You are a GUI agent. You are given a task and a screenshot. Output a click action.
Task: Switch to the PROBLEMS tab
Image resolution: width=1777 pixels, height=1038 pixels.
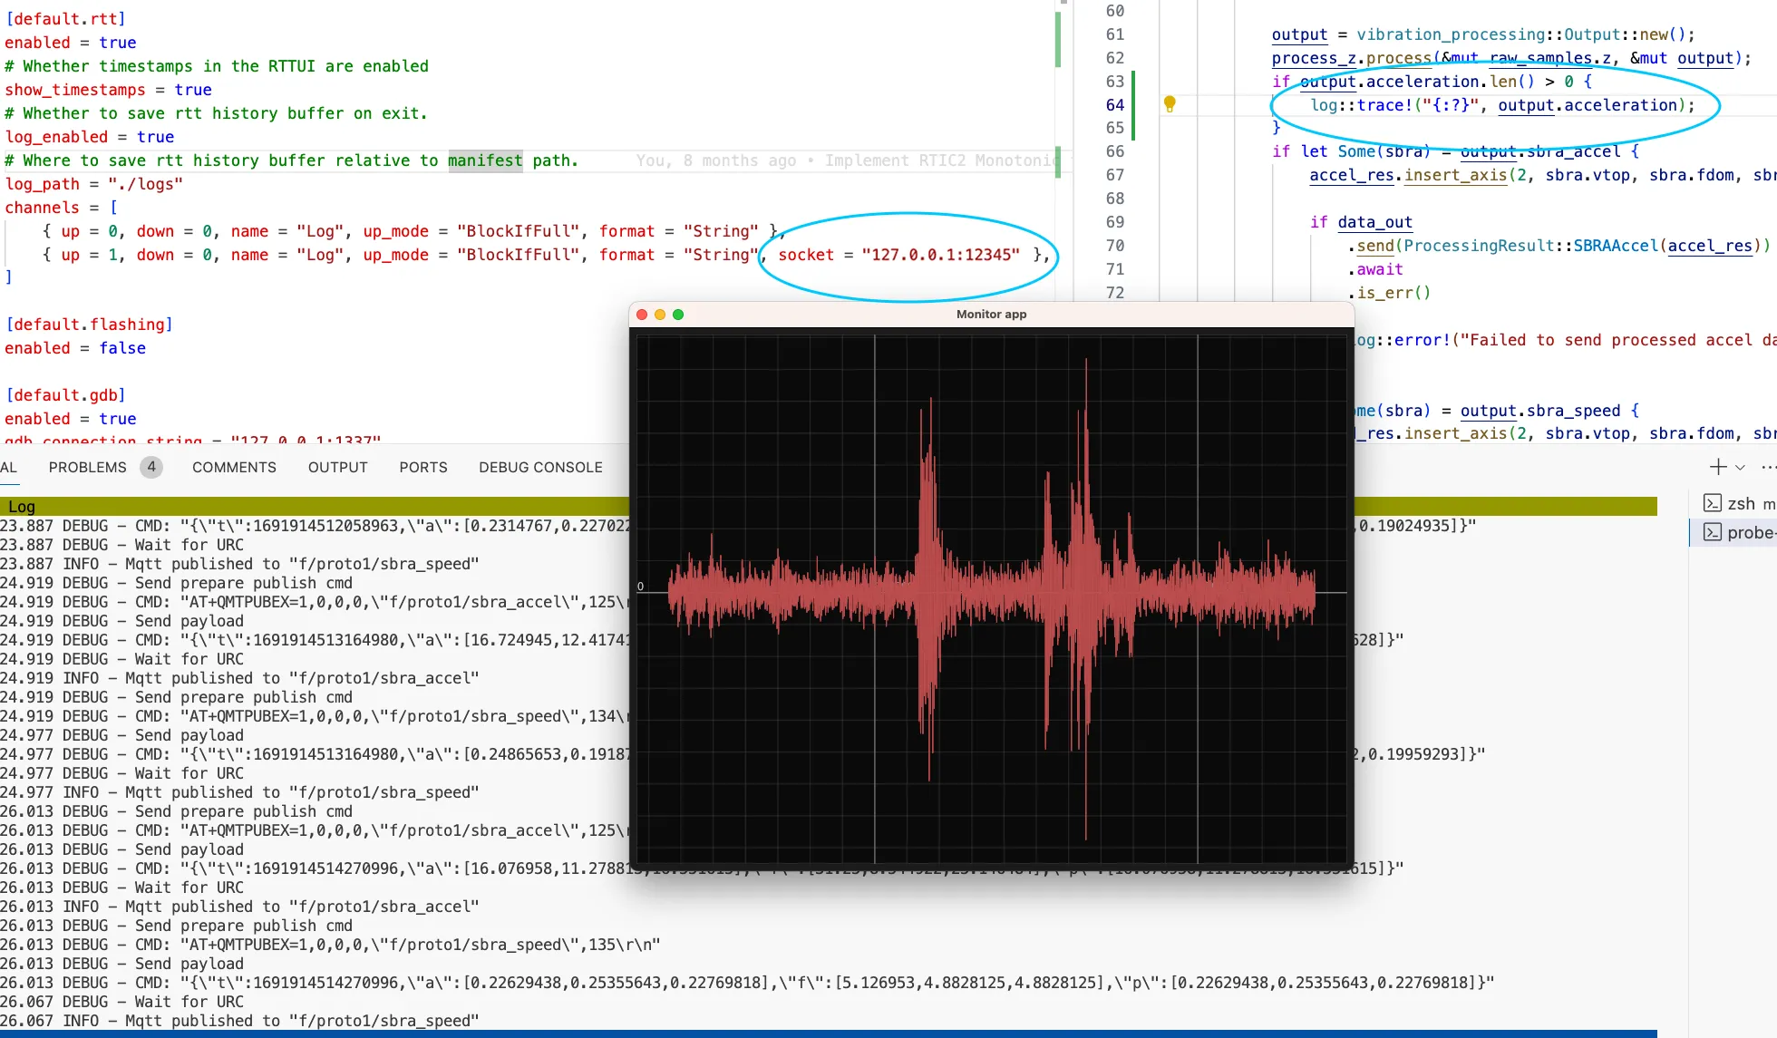(87, 467)
